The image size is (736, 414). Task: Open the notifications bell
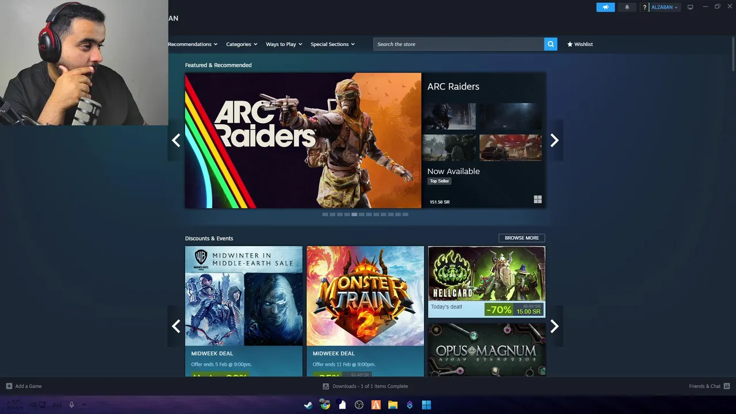point(627,7)
